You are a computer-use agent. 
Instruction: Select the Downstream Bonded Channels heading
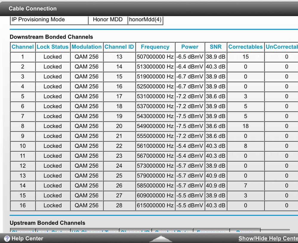click(51, 37)
